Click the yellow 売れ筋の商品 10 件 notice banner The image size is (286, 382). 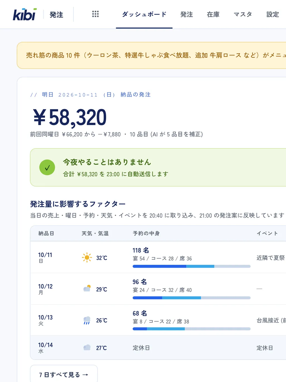pyautogui.click(x=151, y=55)
